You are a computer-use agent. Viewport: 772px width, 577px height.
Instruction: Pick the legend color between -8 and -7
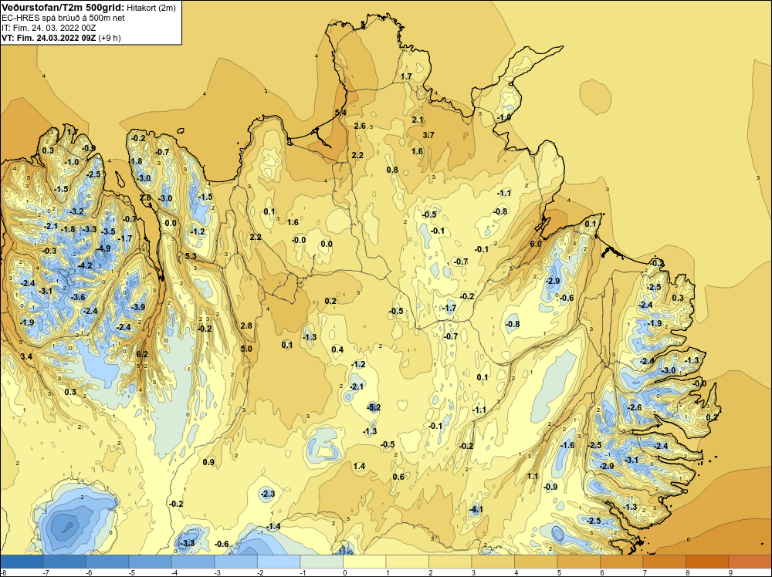[x=22, y=562]
